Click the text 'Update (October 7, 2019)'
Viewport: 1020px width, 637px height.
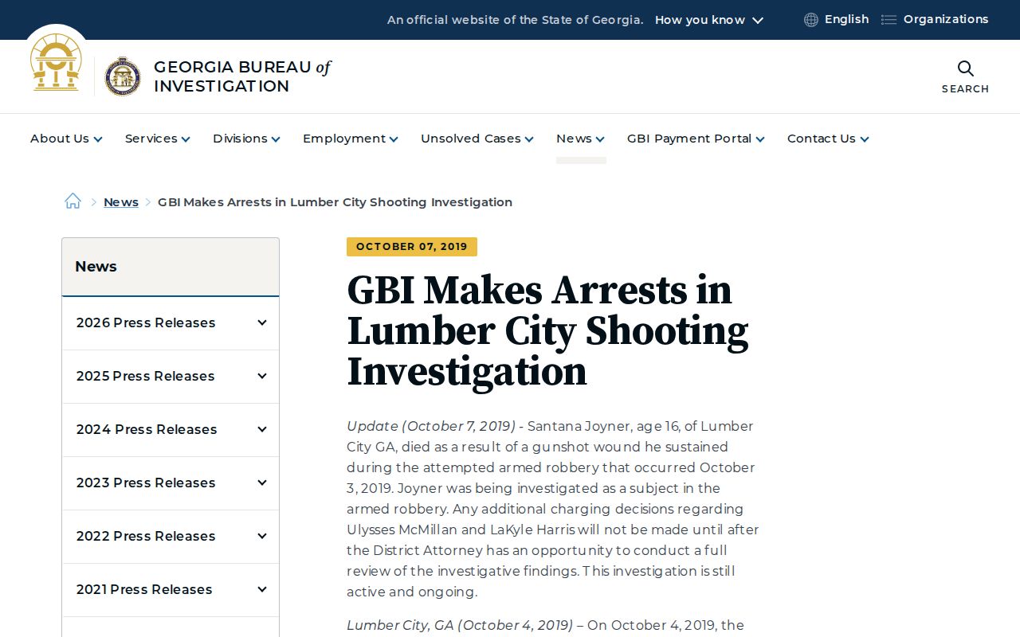tap(431, 426)
